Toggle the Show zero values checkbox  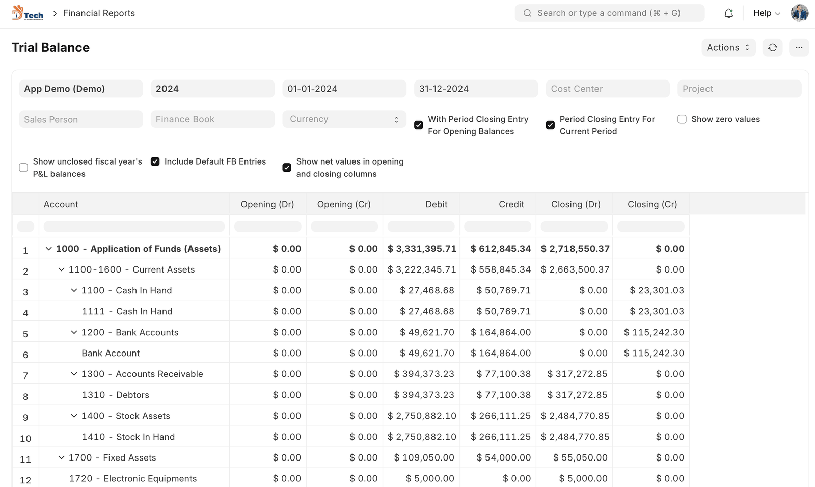682,119
